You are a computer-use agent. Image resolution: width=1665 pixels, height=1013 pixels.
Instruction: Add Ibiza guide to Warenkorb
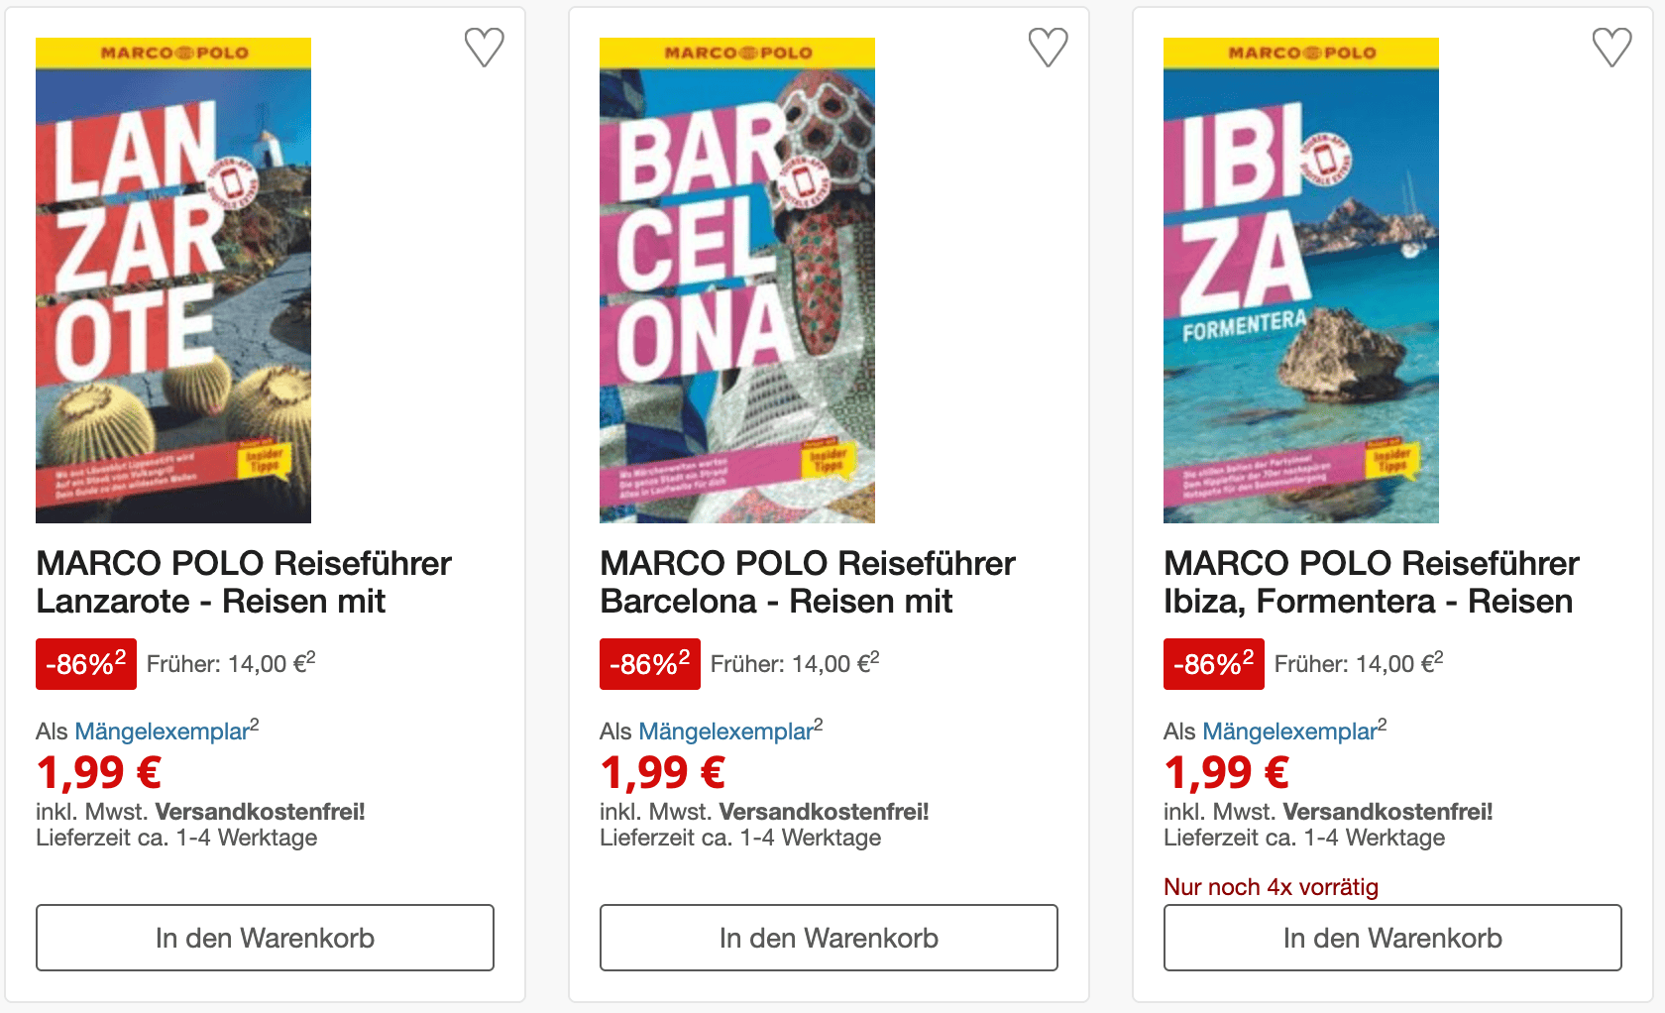point(1392,938)
